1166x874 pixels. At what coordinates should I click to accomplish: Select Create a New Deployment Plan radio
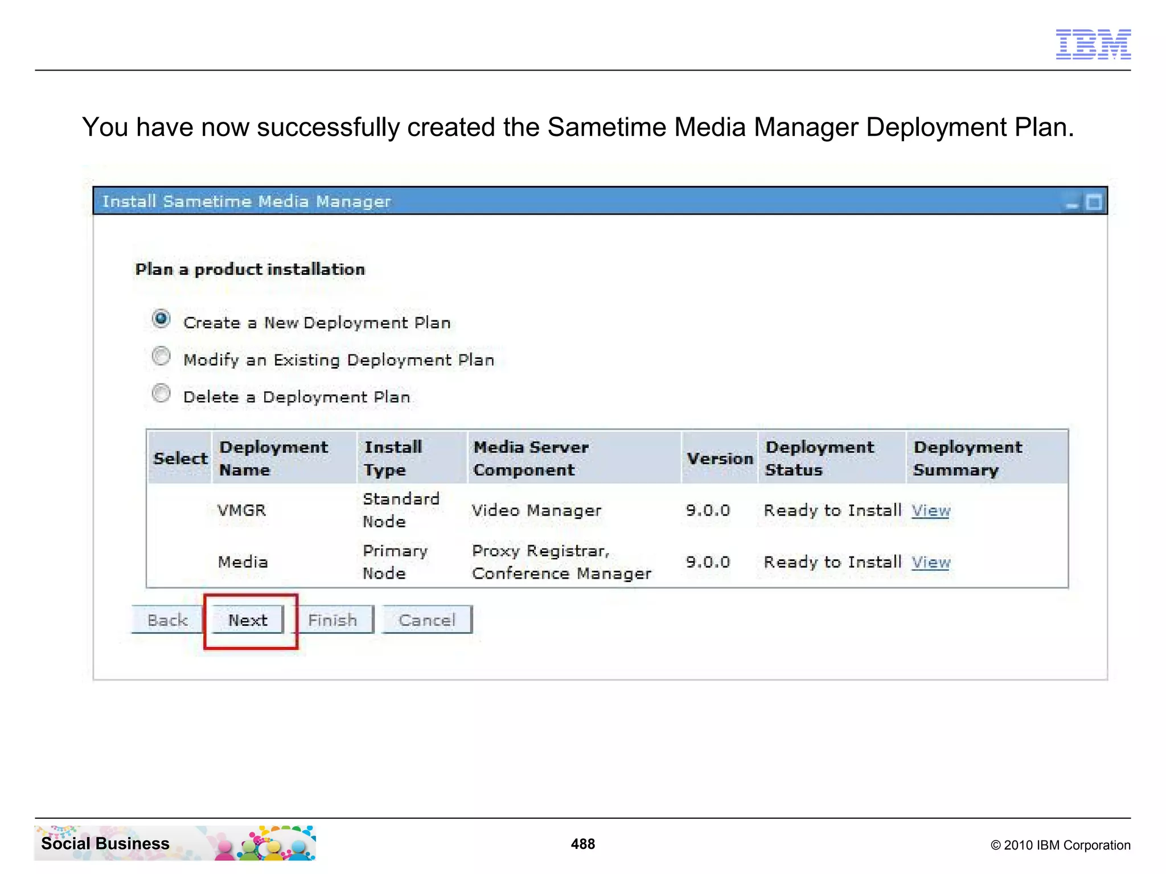coord(161,319)
